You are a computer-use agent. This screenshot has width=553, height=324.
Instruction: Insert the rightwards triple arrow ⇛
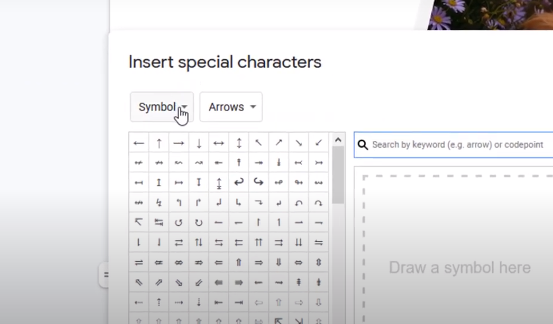coord(239,282)
